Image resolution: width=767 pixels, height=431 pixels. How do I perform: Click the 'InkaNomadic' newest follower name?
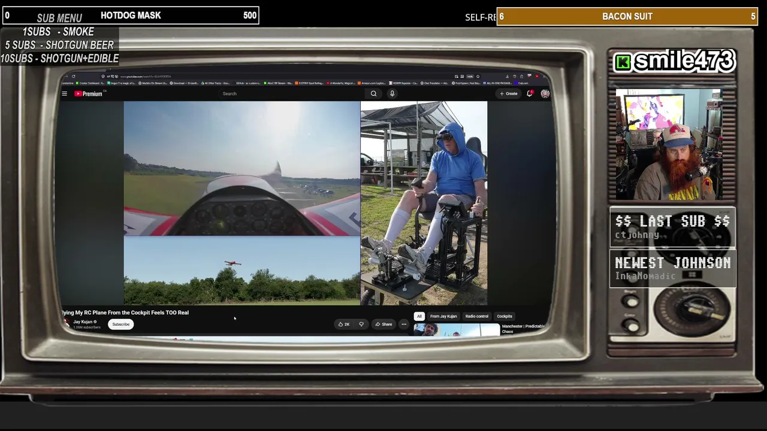(645, 276)
